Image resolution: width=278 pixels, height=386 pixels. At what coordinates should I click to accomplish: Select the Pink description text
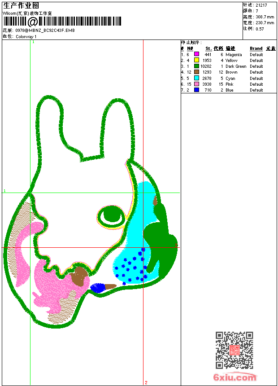pos(229,84)
